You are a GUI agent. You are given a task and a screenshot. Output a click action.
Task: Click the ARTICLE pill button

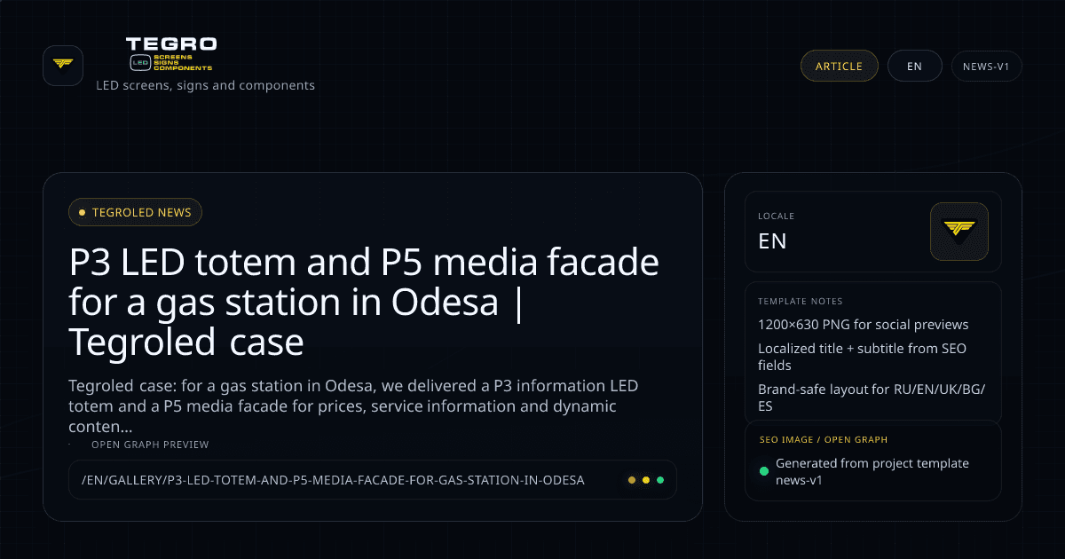[839, 66]
